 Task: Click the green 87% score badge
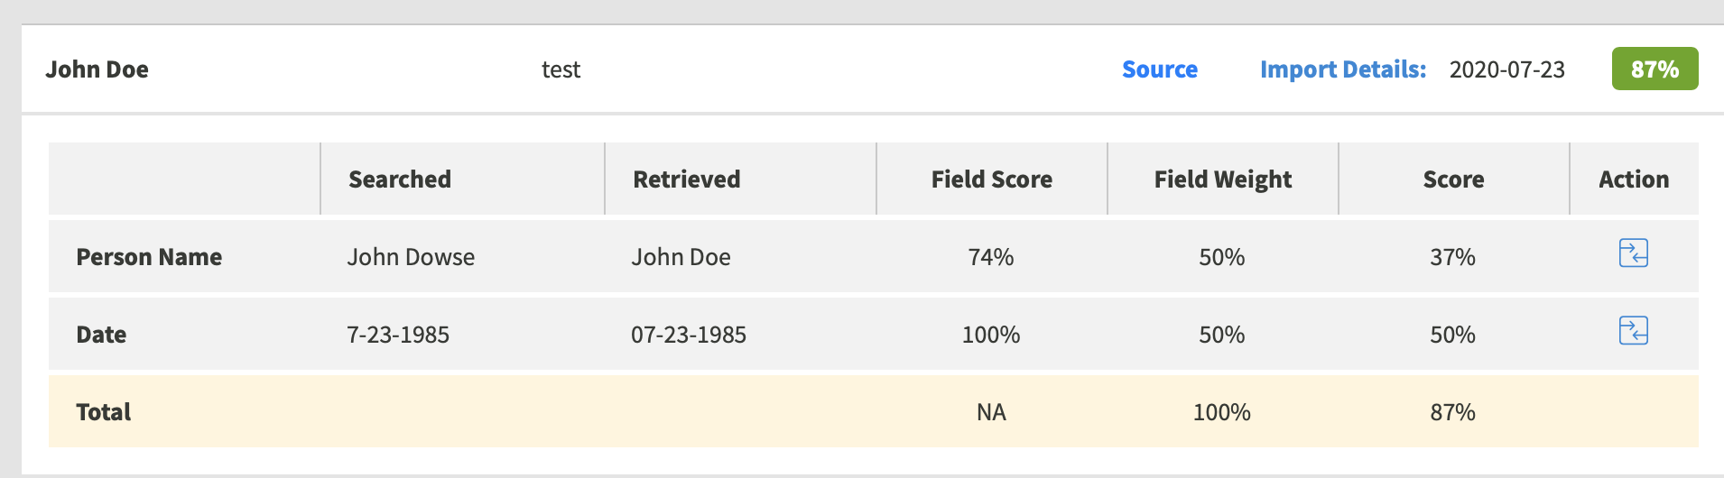(x=1654, y=69)
